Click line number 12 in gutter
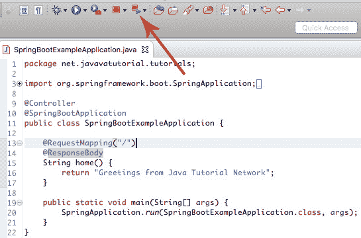This screenshot has height=238, width=361. (12, 134)
